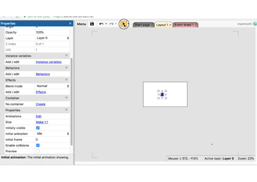The height and width of the screenshot is (182, 257).
Task: Click the Blend mode property label
Action: [14, 86]
